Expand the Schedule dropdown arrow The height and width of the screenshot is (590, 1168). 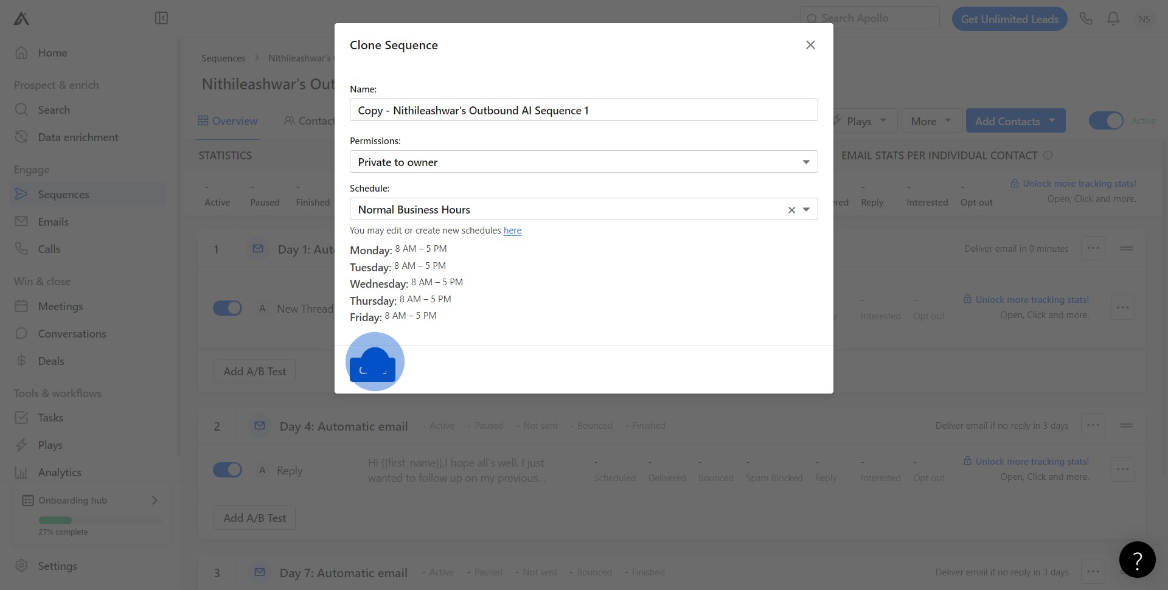[806, 210]
